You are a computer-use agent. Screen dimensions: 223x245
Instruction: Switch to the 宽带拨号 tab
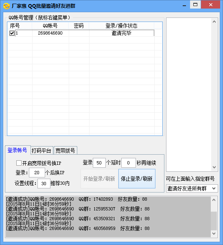(66, 151)
